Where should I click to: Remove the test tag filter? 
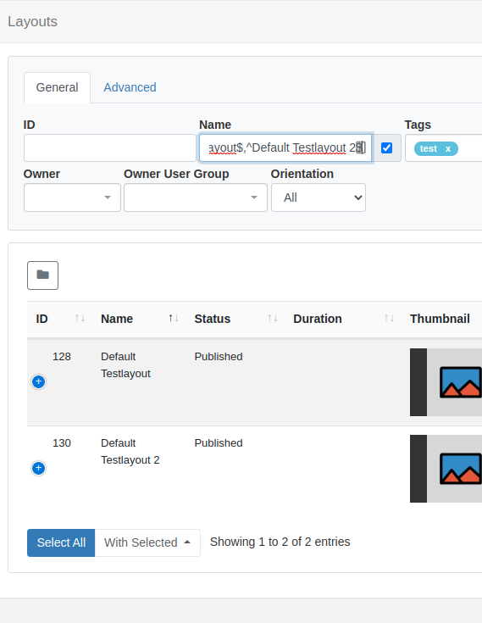(448, 149)
